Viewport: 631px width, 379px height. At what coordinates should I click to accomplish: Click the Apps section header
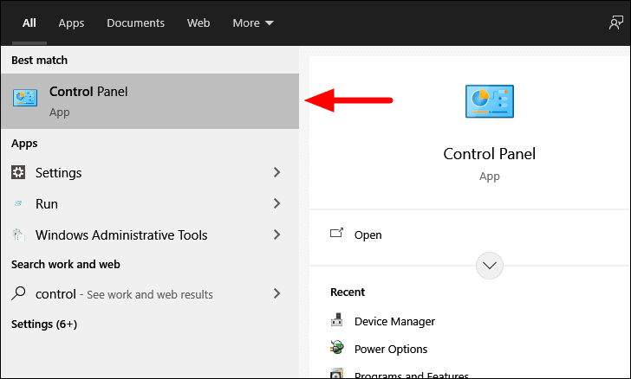click(x=24, y=144)
